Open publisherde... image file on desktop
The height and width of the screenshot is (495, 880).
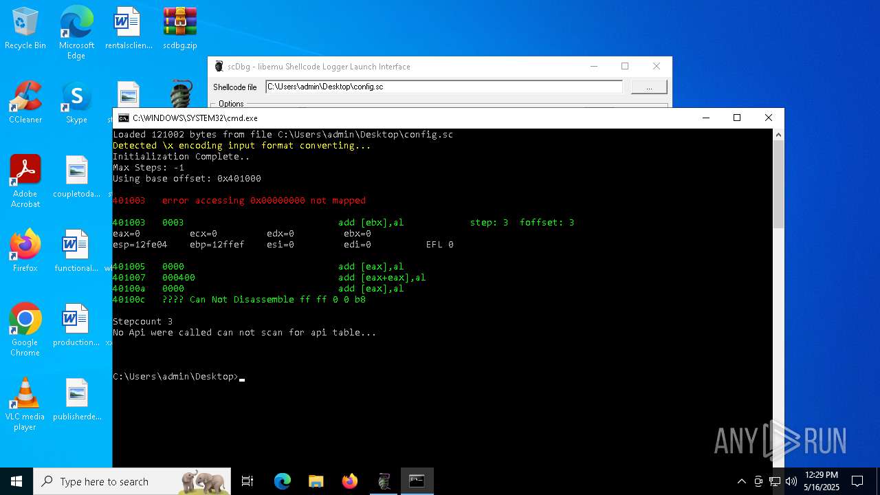(x=76, y=399)
